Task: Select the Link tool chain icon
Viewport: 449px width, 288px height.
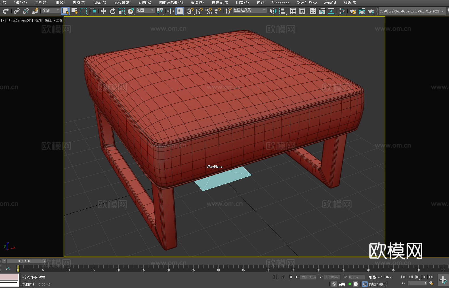Action: pyautogui.click(x=17, y=11)
